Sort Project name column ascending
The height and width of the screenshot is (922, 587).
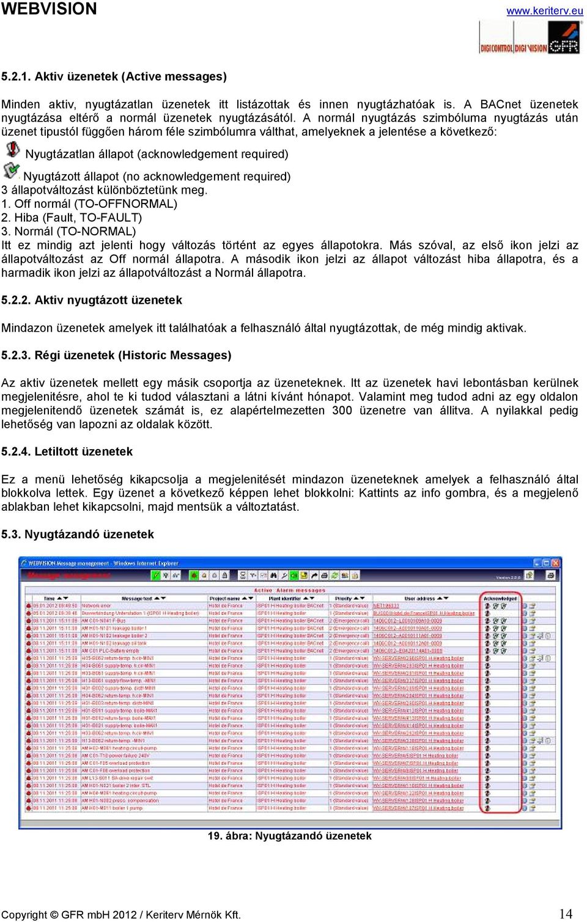pos(245,599)
